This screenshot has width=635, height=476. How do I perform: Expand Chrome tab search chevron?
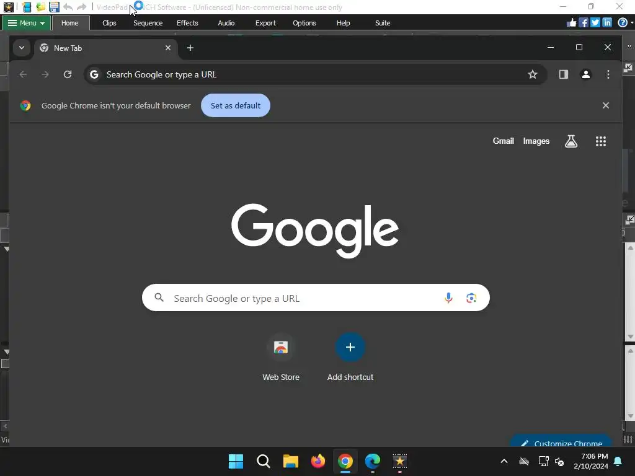22,48
